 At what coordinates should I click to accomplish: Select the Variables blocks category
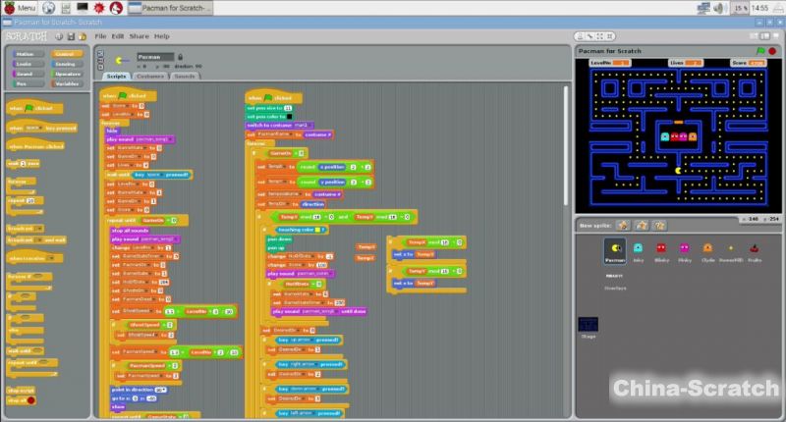coord(66,82)
